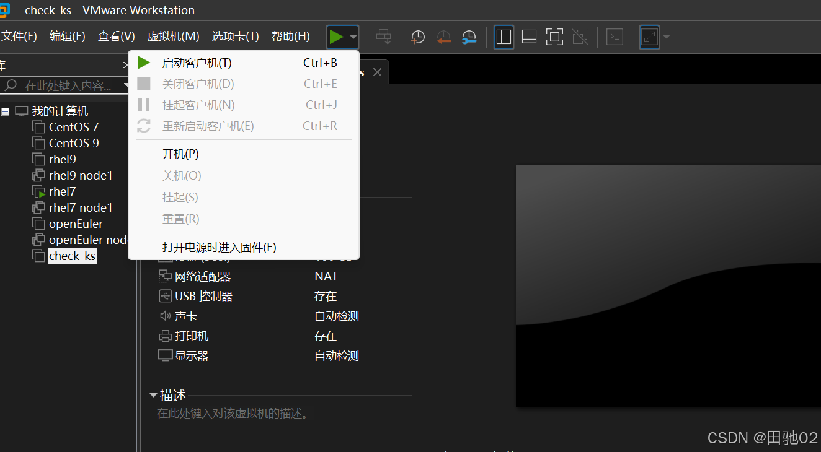Click the printer device icon
Viewport: 821px width, 452px height.
tap(165, 336)
